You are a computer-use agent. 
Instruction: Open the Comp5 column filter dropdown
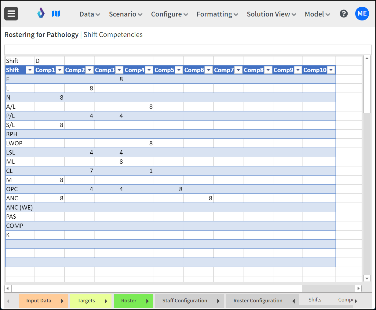[x=179, y=70]
